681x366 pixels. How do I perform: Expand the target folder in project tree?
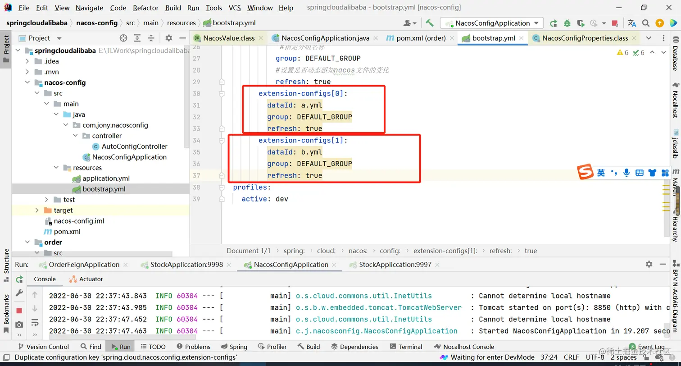tap(37, 210)
